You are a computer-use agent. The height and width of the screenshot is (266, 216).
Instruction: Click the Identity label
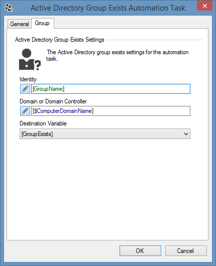coord(28,79)
